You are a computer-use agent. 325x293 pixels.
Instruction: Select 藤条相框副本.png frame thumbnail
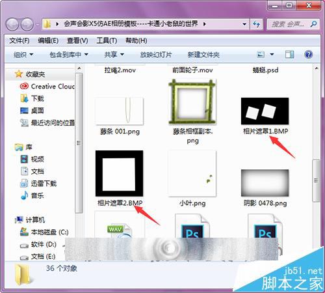point(192,102)
